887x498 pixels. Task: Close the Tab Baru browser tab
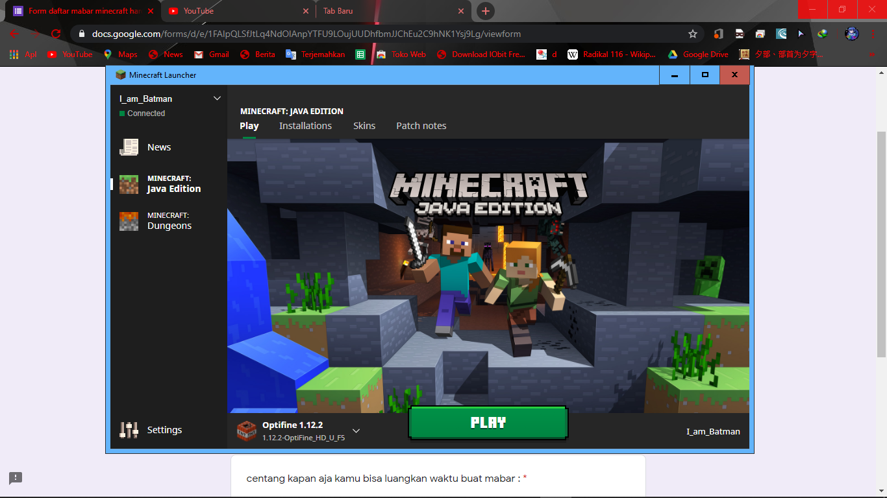click(x=462, y=11)
